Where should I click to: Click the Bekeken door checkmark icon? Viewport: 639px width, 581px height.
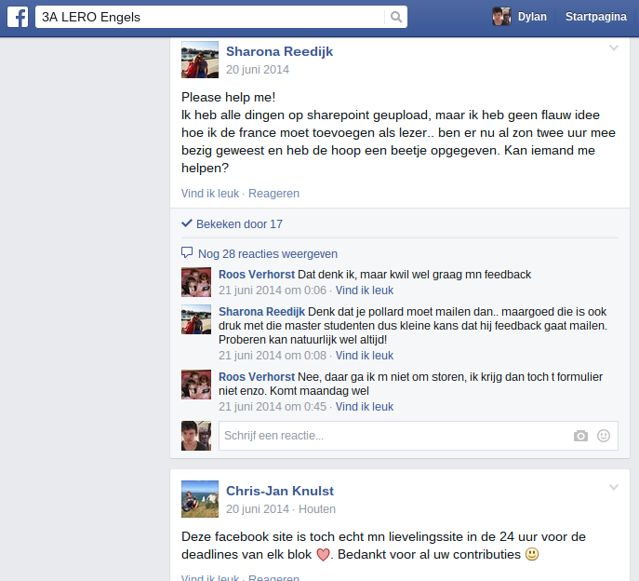coord(187,223)
